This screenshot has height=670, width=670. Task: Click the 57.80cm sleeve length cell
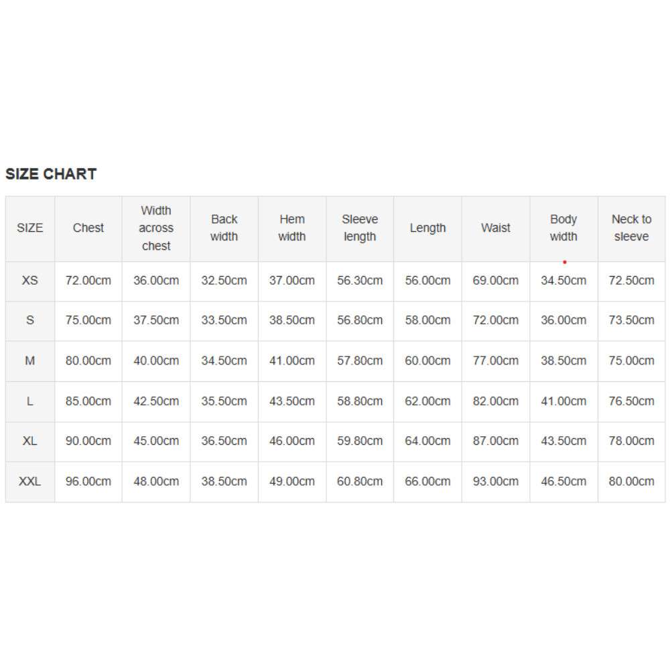pos(360,360)
